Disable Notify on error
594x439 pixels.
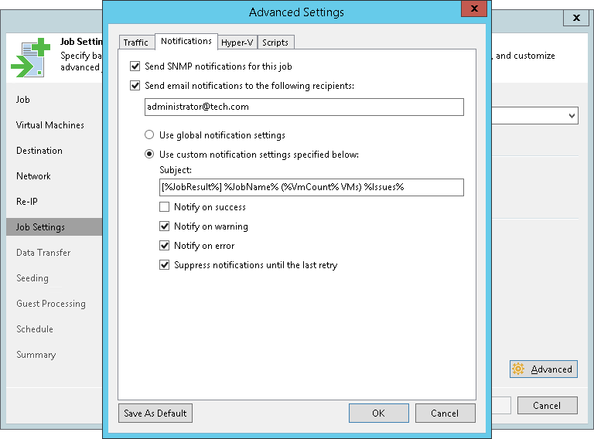(165, 246)
